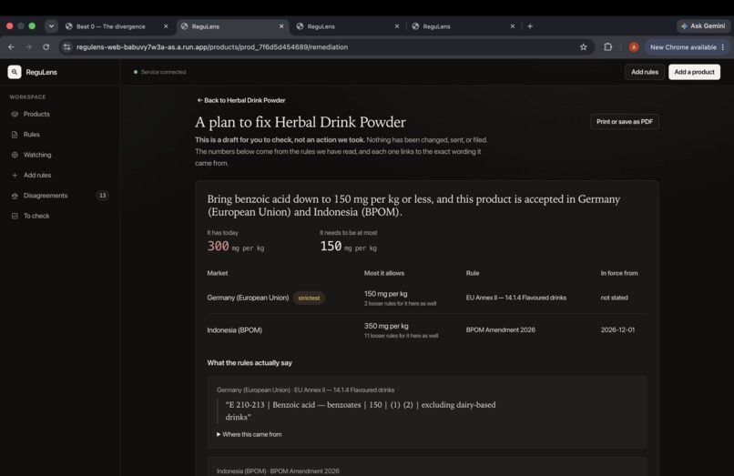This screenshot has width=734, height=476.
Task: Click the Disagreements scale icon
Action: (x=15, y=196)
